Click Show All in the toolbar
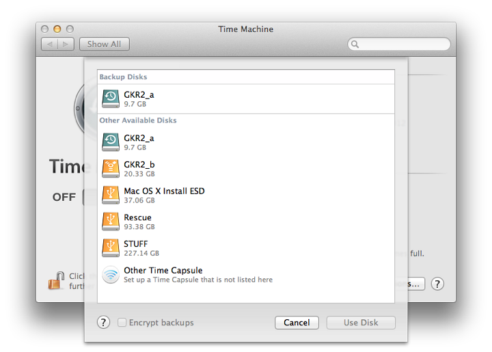492x352 pixels. click(104, 44)
